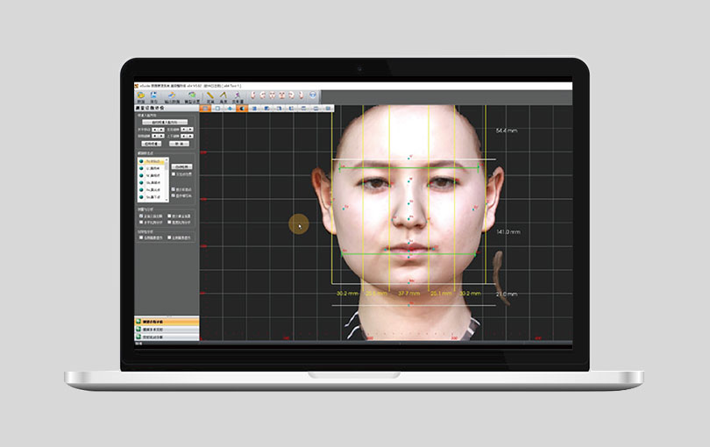Click the running figure icon in toolbar
Viewport: 710px width, 447px height.
click(238, 95)
